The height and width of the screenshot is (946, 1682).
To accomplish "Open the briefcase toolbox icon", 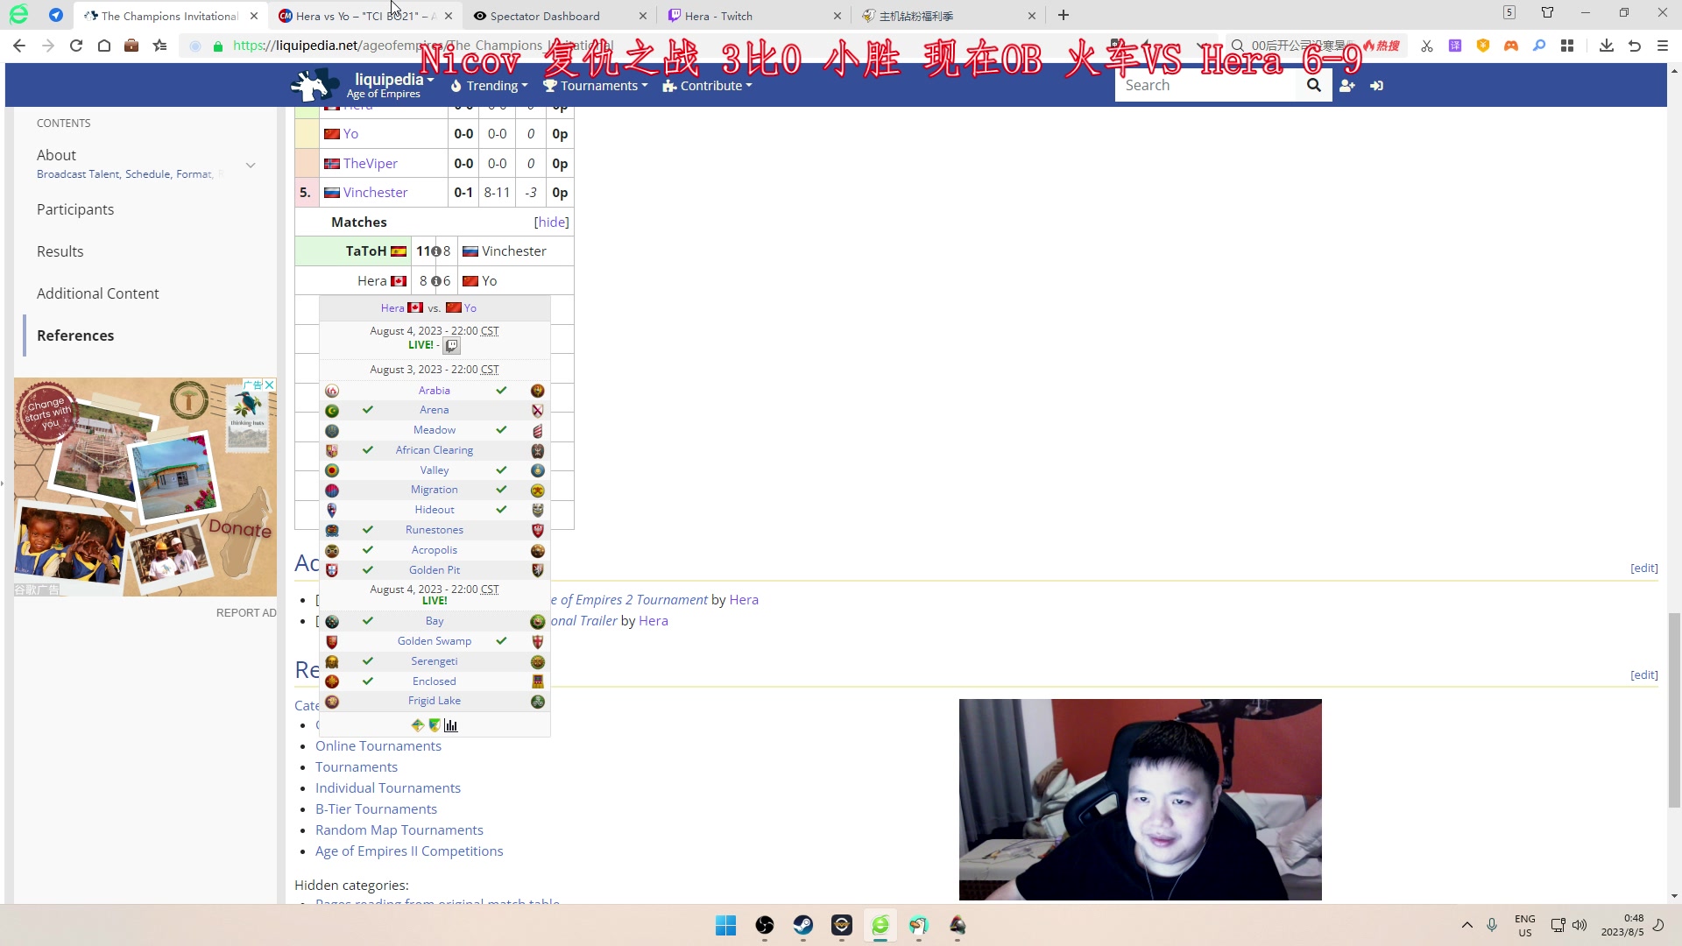I will tap(131, 46).
